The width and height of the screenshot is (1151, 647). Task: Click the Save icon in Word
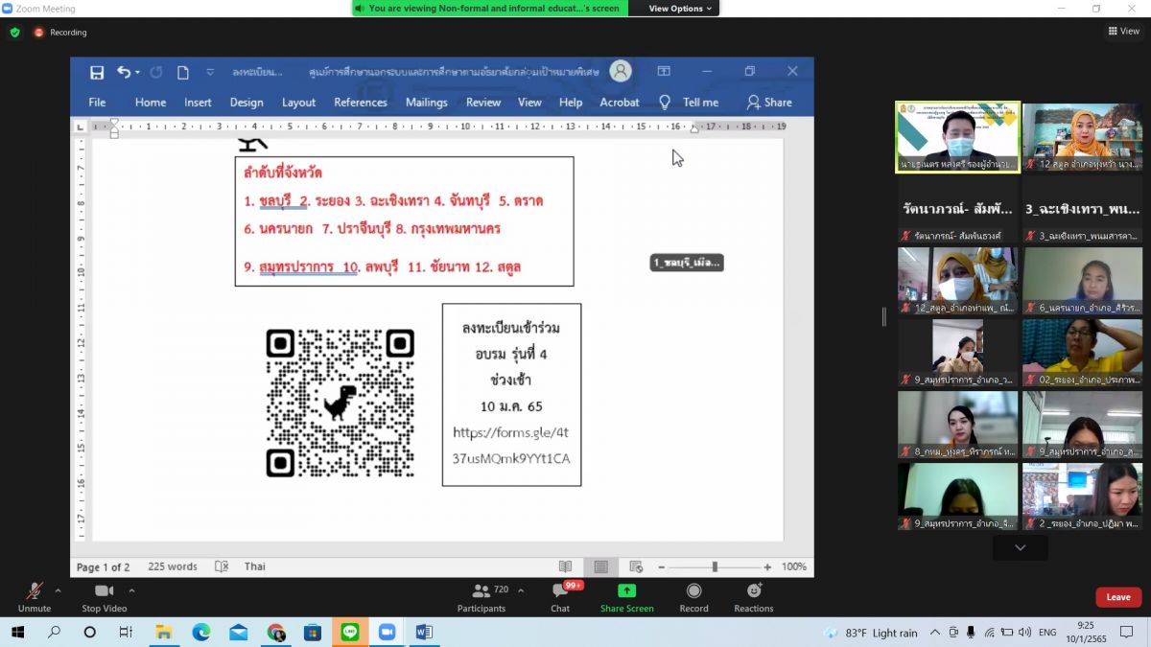pyautogui.click(x=97, y=72)
